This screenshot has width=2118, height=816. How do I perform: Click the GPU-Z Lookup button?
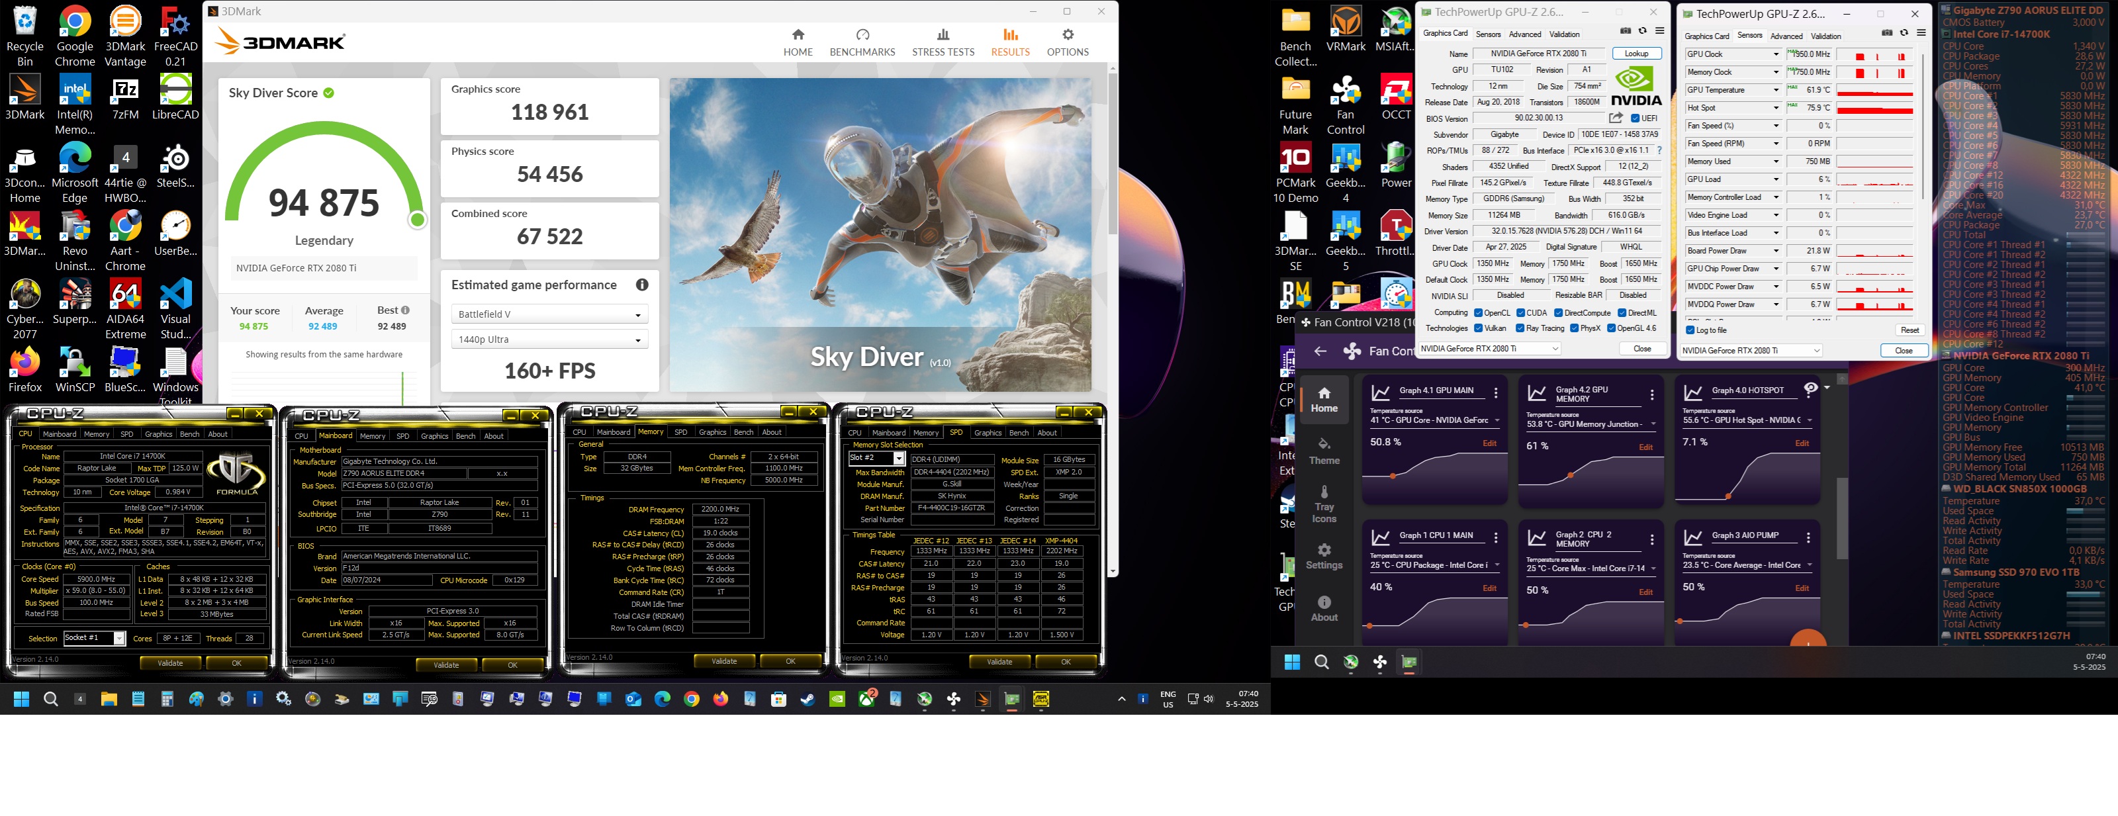1636,54
